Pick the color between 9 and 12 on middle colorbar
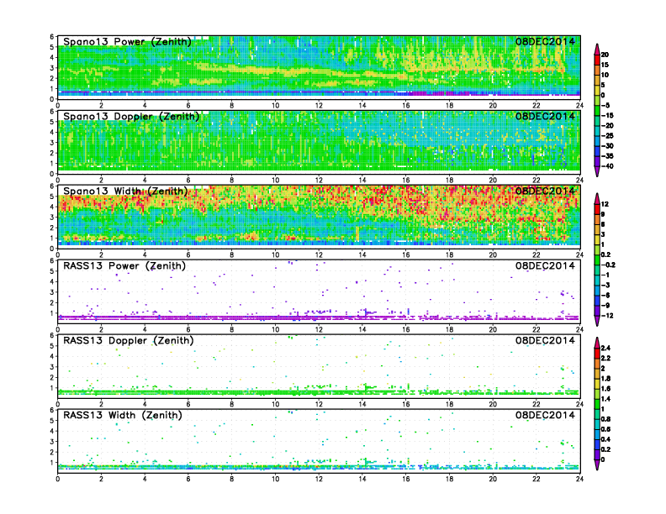This screenshot has height=514, width=666. pyautogui.click(x=595, y=209)
